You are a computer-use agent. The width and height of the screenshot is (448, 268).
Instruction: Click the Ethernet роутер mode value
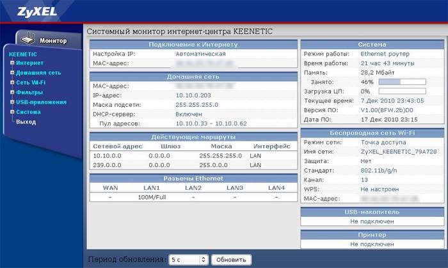385,54
